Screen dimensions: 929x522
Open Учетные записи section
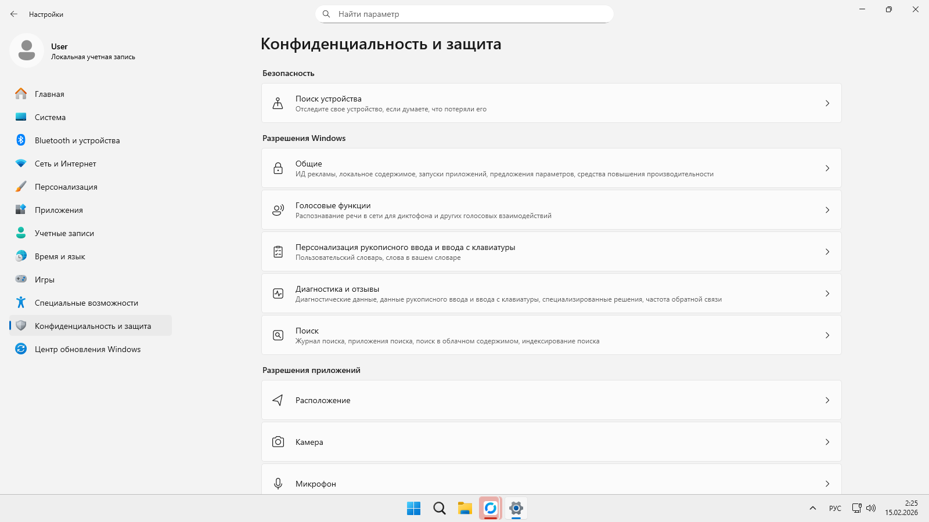coord(91,233)
